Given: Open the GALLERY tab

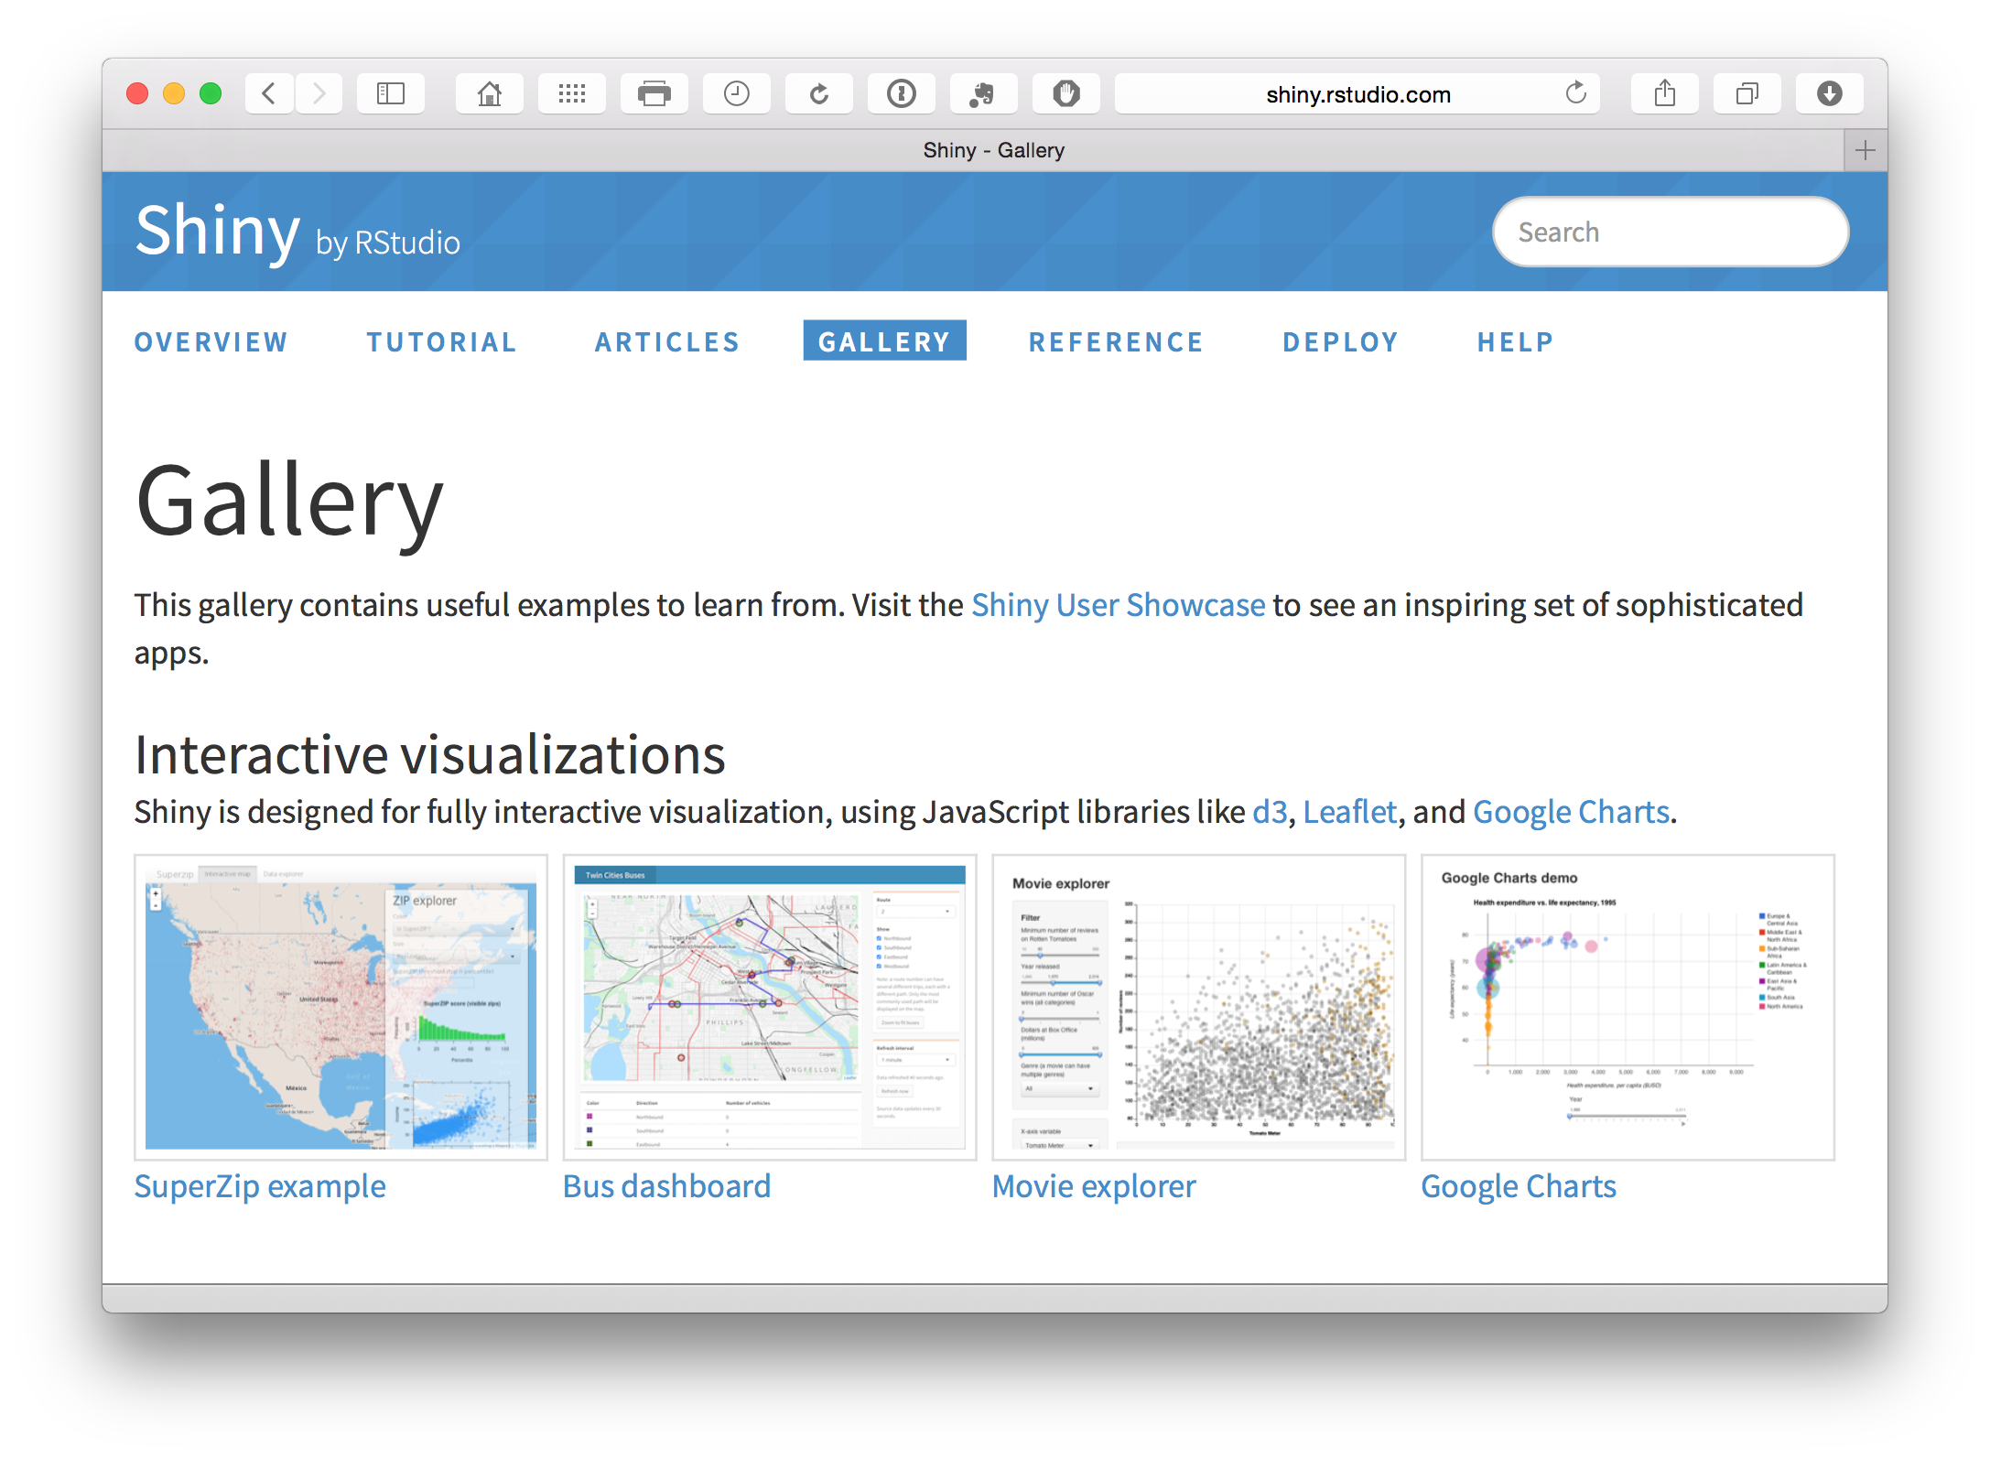Looking at the screenshot, I should (885, 341).
